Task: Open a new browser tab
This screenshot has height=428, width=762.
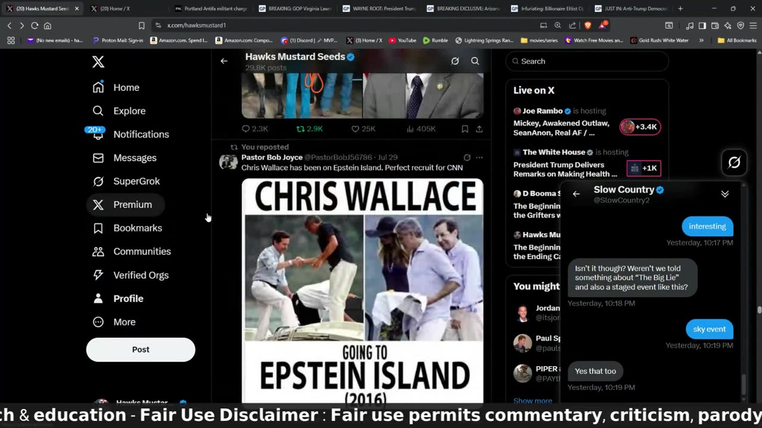Action: (x=680, y=8)
